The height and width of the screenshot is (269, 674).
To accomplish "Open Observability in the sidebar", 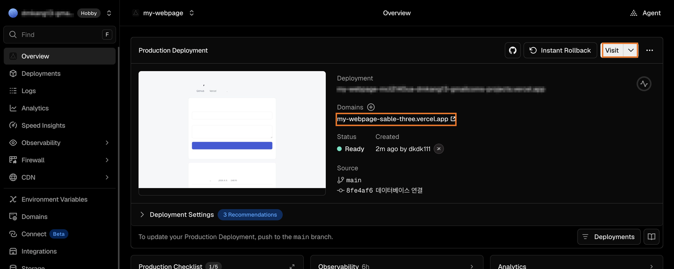I will point(59,143).
